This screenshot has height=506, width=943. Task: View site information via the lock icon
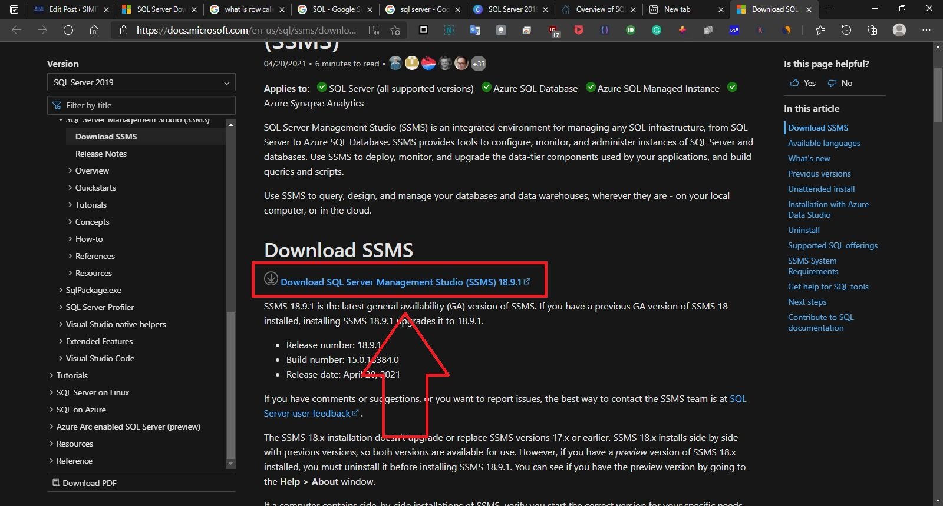[x=124, y=30]
